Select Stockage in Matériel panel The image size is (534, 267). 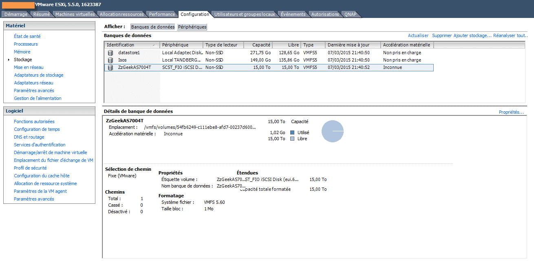pos(23,60)
